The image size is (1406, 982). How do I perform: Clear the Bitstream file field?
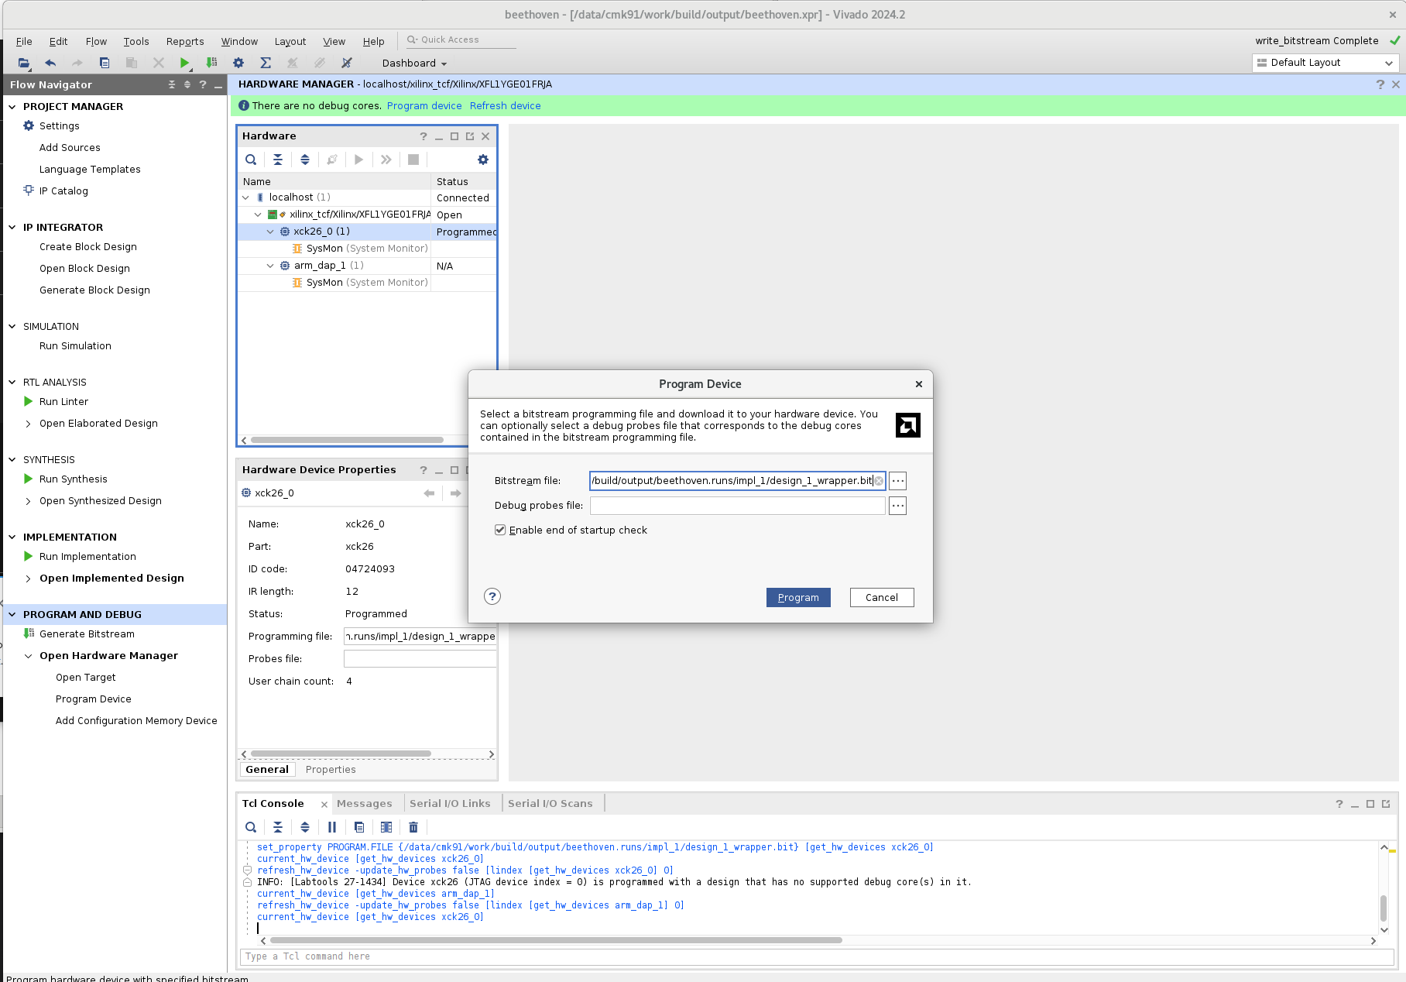pos(879,481)
